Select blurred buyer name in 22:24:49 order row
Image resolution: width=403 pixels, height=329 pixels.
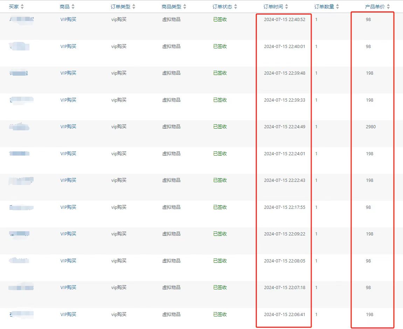point(19,126)
